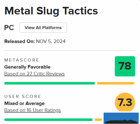
Task: Open the View All Platforms button
Action: click(43, 28)
